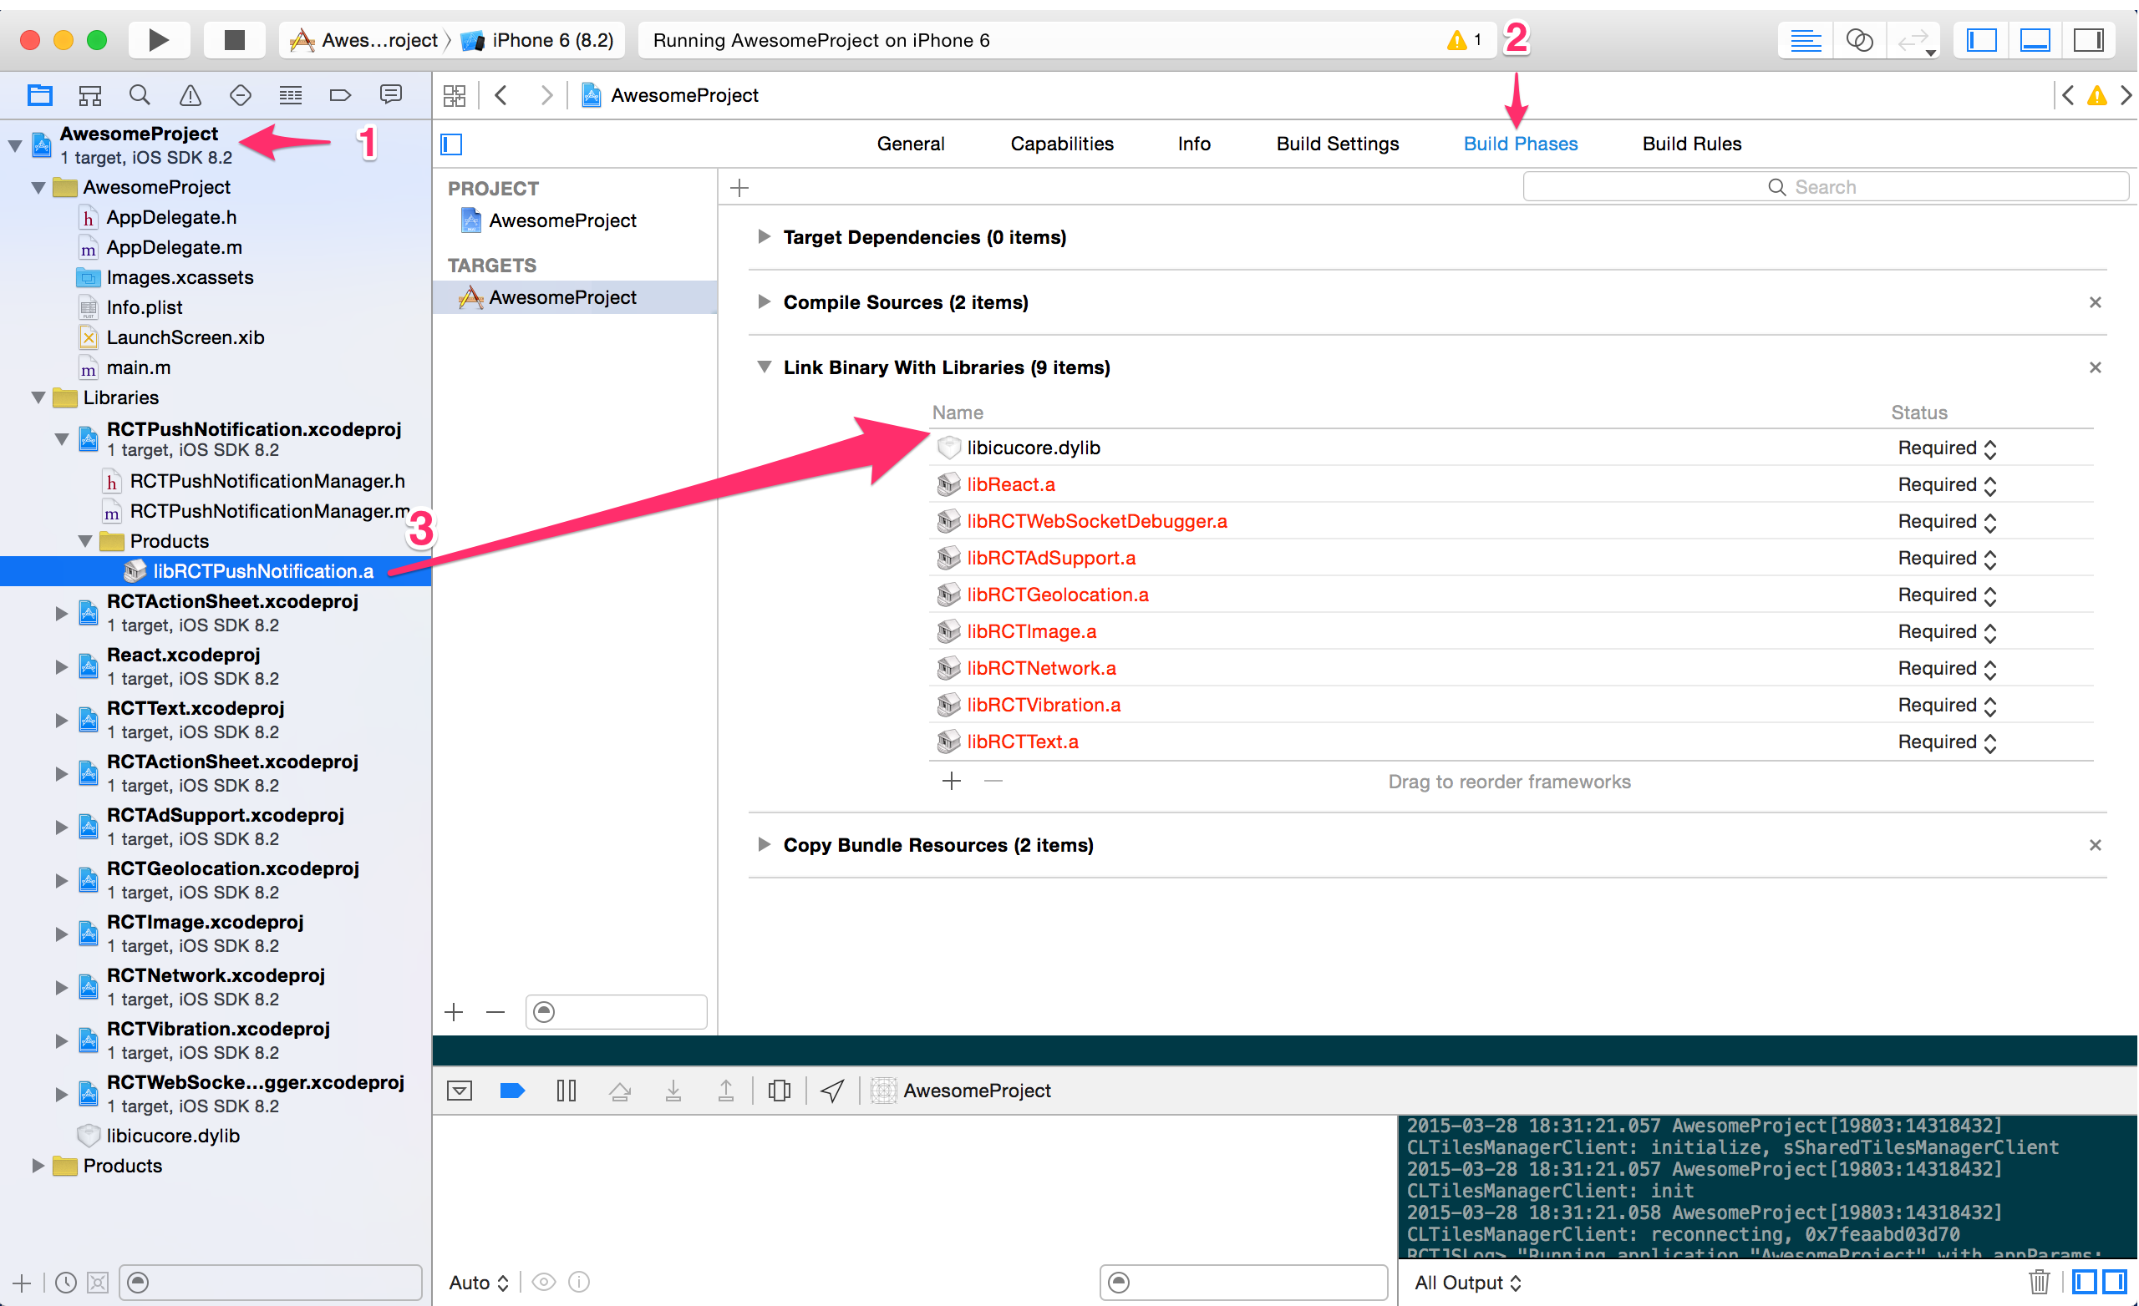Expand the Target Dependencies section
Viewport: 2139px width, 1306px height.
(764, 238)
